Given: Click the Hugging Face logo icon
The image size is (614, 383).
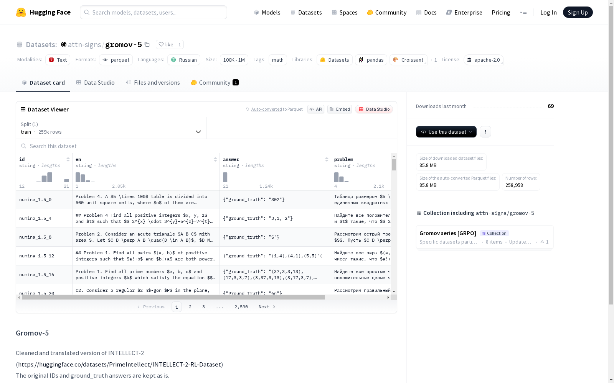Looking at the screenshot, I should tap(21, 12).
